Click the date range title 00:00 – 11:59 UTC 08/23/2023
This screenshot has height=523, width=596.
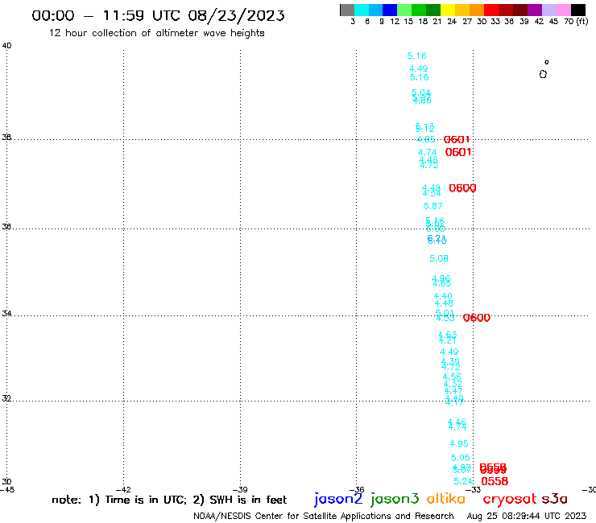158,15
